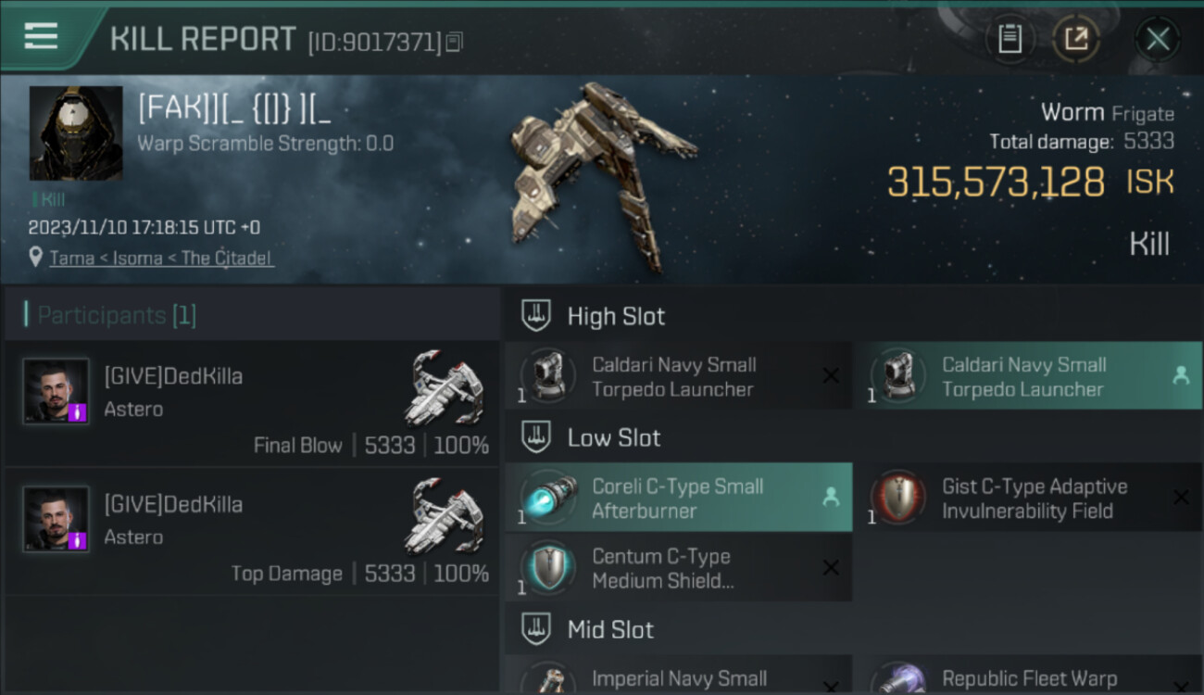Select Astero ship icon in Top Damage row

coord(445,516)
